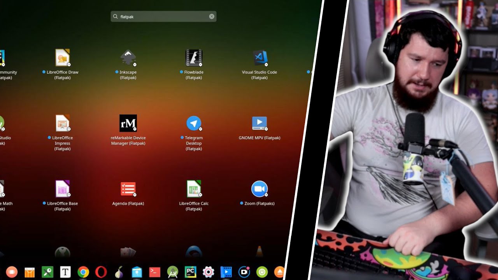The image size is (498, 280).
Task: Open the blue video player dock icon
Action: pyautogui.click(x=226, y=272)
